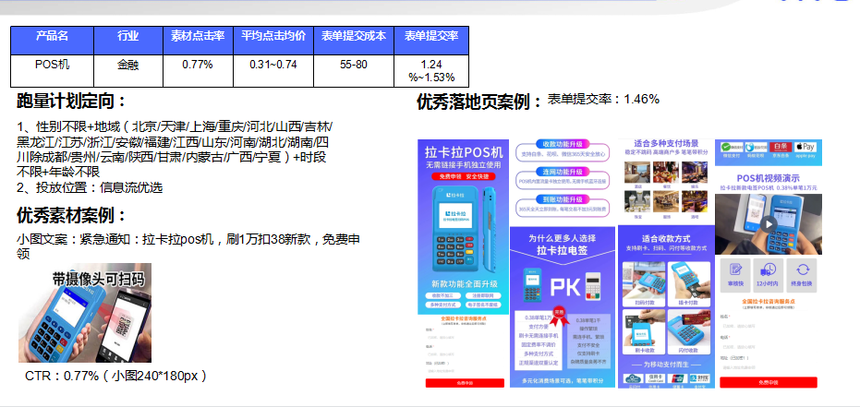Screen dimensions: 860x407
Task: Open the 珠宝 scene photo
Action: (637, 201)
